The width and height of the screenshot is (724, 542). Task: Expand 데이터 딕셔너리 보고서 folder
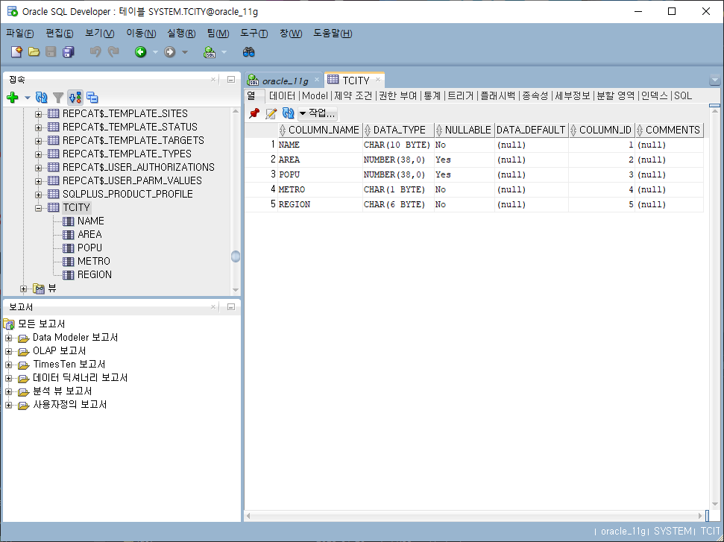tap(8, 378)
